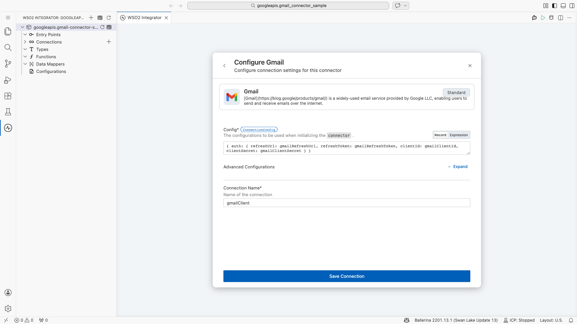The width and height of the screenshot is (577, 324).
Task: Open the Copilot dropdown arrow in title bar
Action: 405,6
